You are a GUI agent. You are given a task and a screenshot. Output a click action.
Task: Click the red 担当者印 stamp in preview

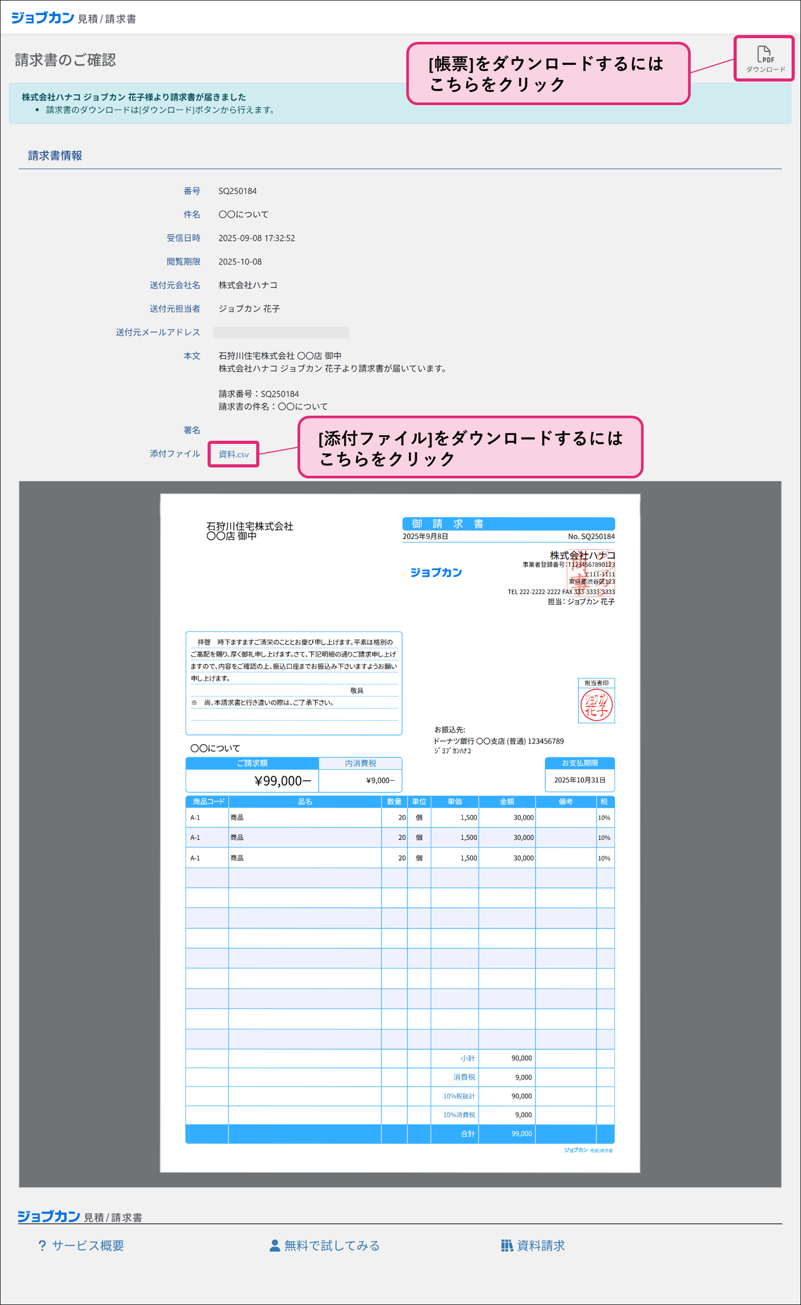pyautogui.click(x=597, y=705)
